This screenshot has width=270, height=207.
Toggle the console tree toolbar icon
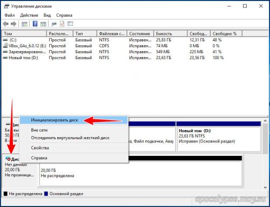[x=24, y=24]
